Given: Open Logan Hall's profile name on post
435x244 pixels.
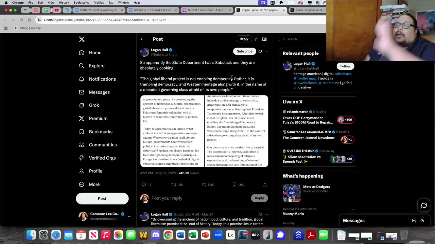Looking at the screenshot, I should (x=159, y=50).
